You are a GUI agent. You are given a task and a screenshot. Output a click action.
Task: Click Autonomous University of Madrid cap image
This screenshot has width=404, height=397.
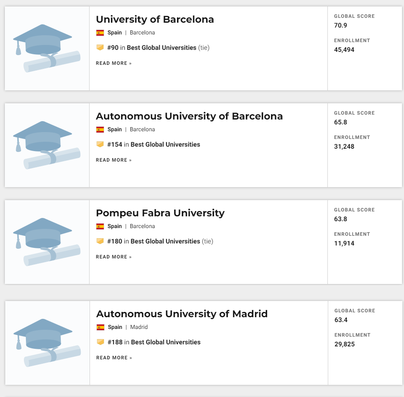(47, 343)
